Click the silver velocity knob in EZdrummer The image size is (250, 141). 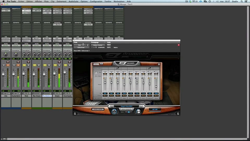coord(139,111)
